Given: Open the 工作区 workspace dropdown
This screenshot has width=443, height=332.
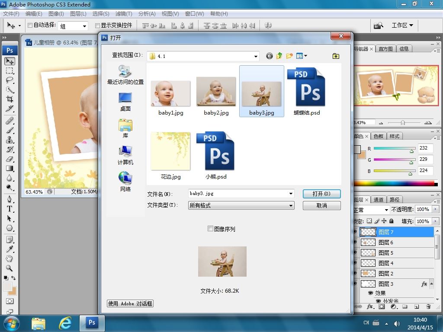Looking at the screenshot, I should pos(402,26).
